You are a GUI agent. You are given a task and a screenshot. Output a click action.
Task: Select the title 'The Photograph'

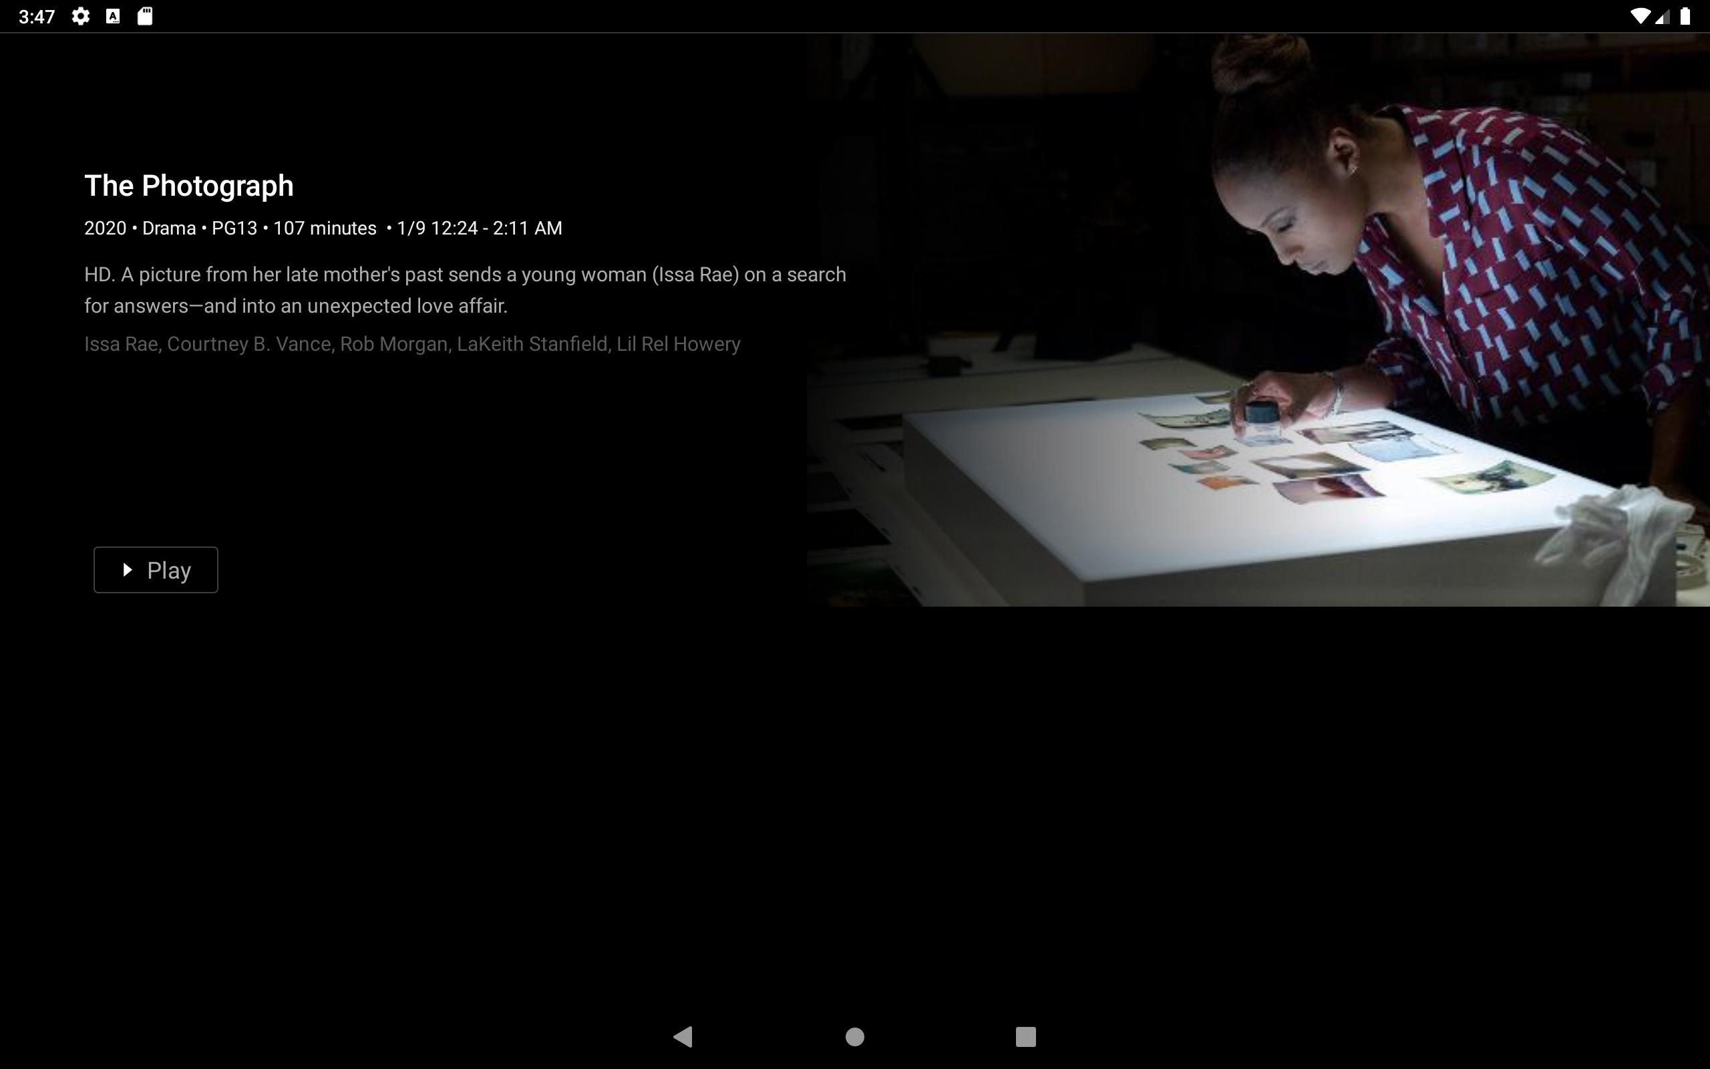(188, 186)
